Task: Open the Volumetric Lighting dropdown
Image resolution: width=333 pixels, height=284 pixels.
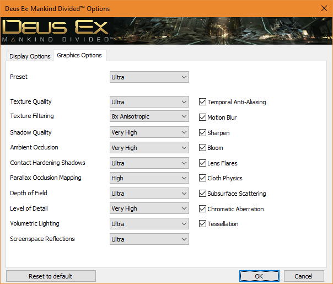Action: pyautogui.click(x=149, y=224)
